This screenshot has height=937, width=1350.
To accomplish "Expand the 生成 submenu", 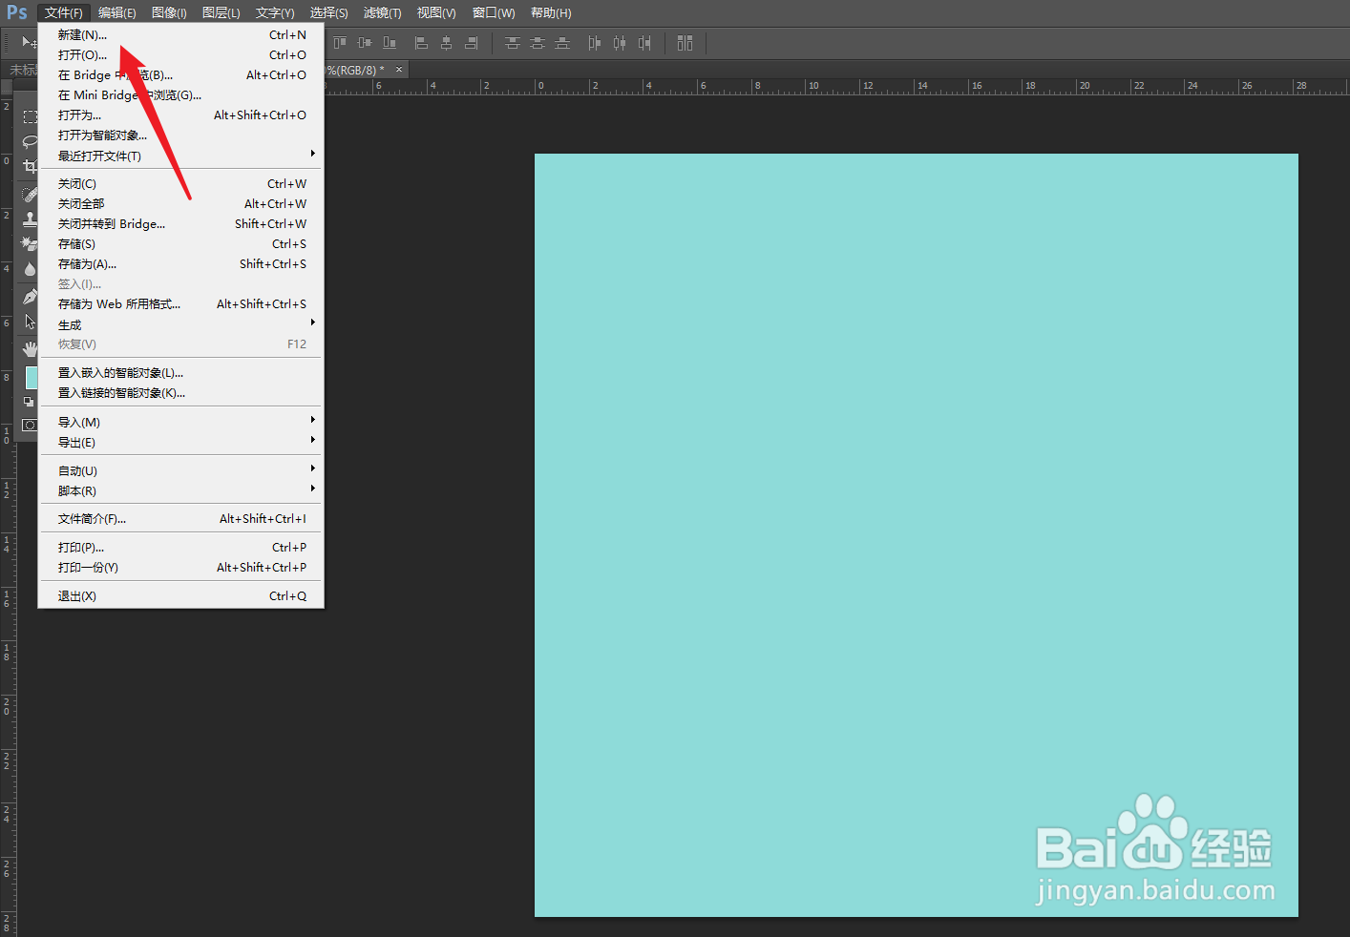I will click(x=181, y=324).
